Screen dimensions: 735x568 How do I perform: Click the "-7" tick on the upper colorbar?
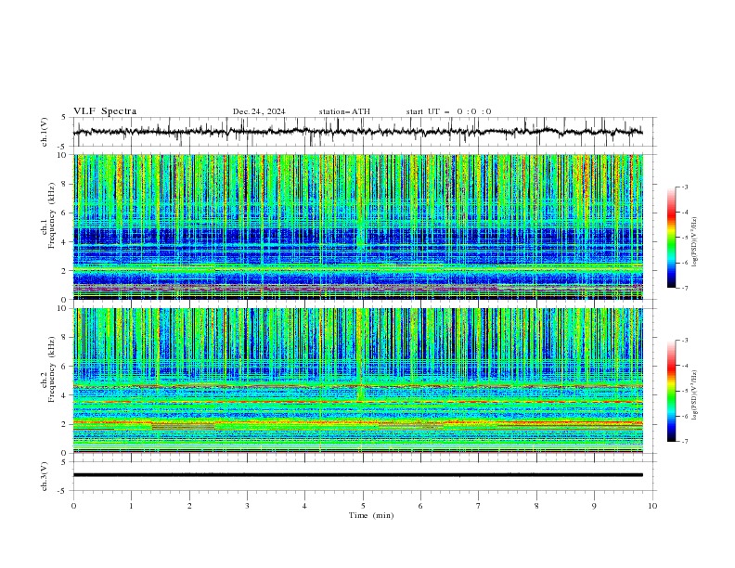[684, 288]
